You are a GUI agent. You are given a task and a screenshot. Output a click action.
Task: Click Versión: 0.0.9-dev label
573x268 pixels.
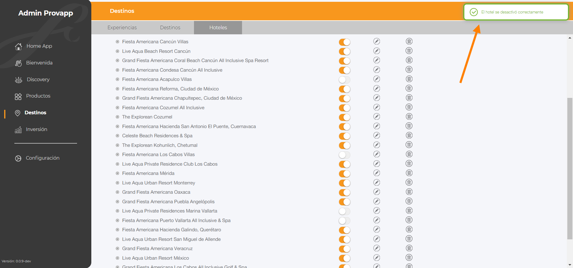click(x=16, y=261)
